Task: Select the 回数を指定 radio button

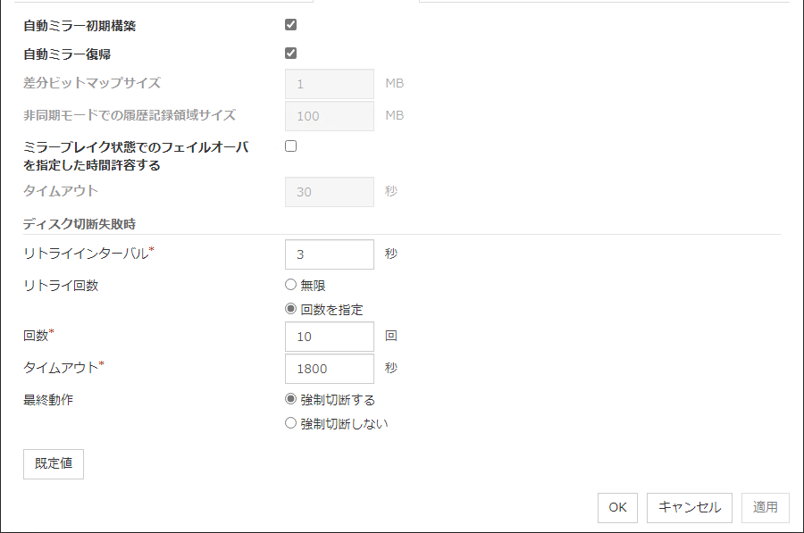Action: pyautogui.click(x=290, y=309)
